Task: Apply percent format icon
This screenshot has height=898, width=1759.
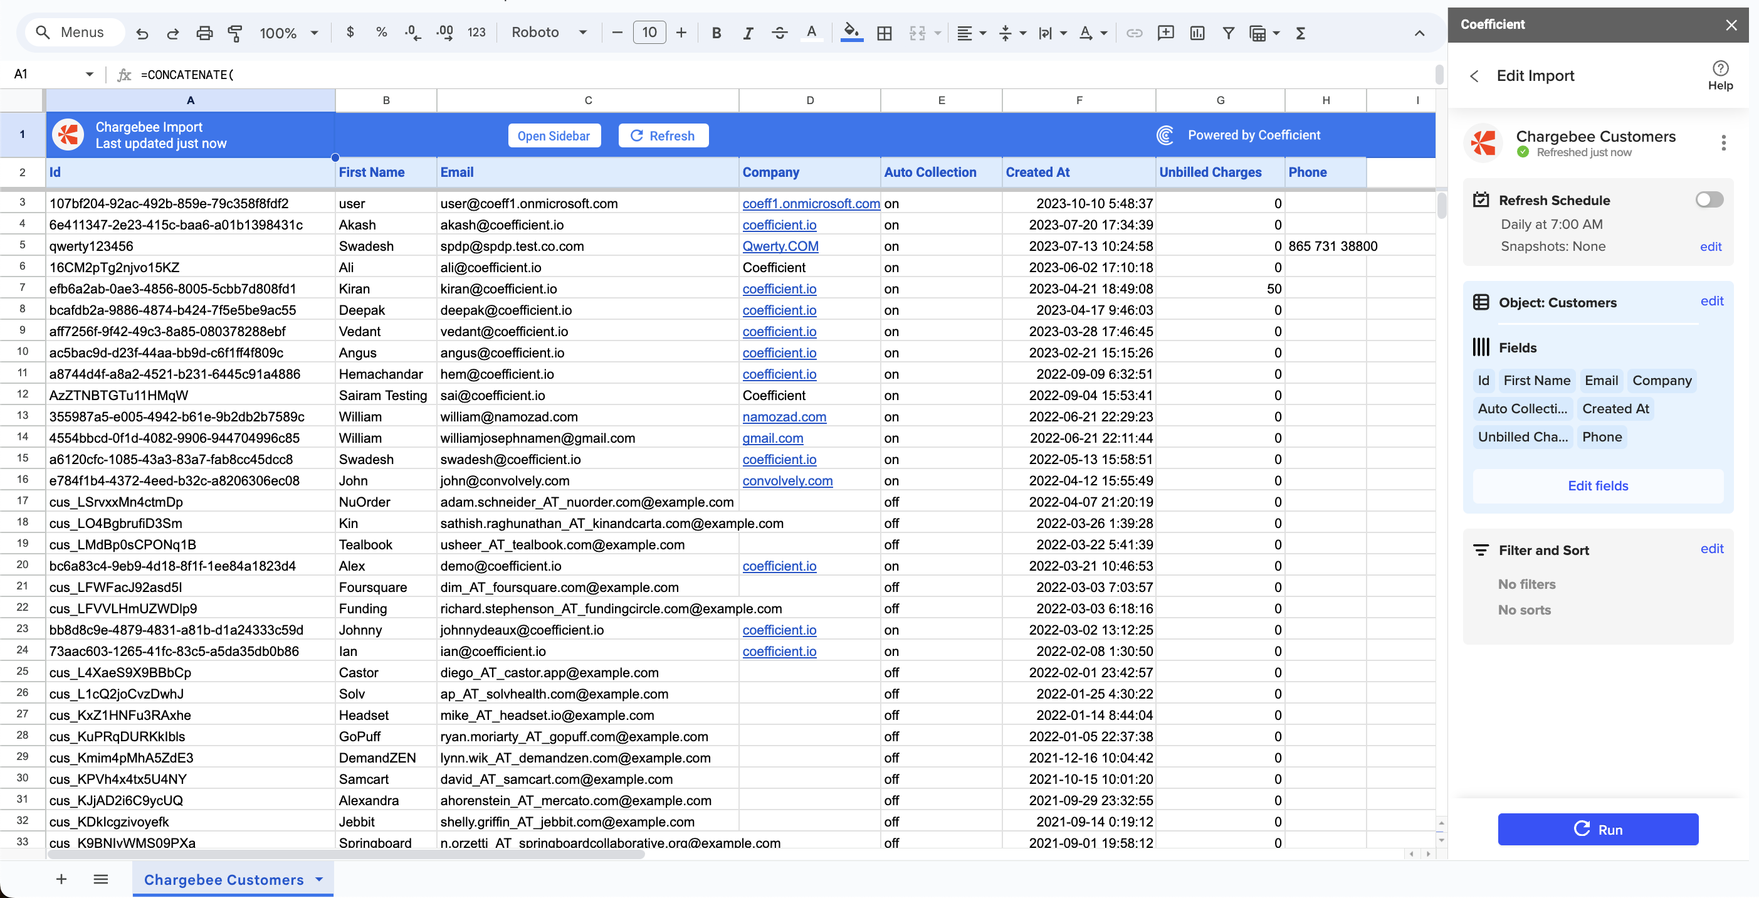Action: (381, 32)
